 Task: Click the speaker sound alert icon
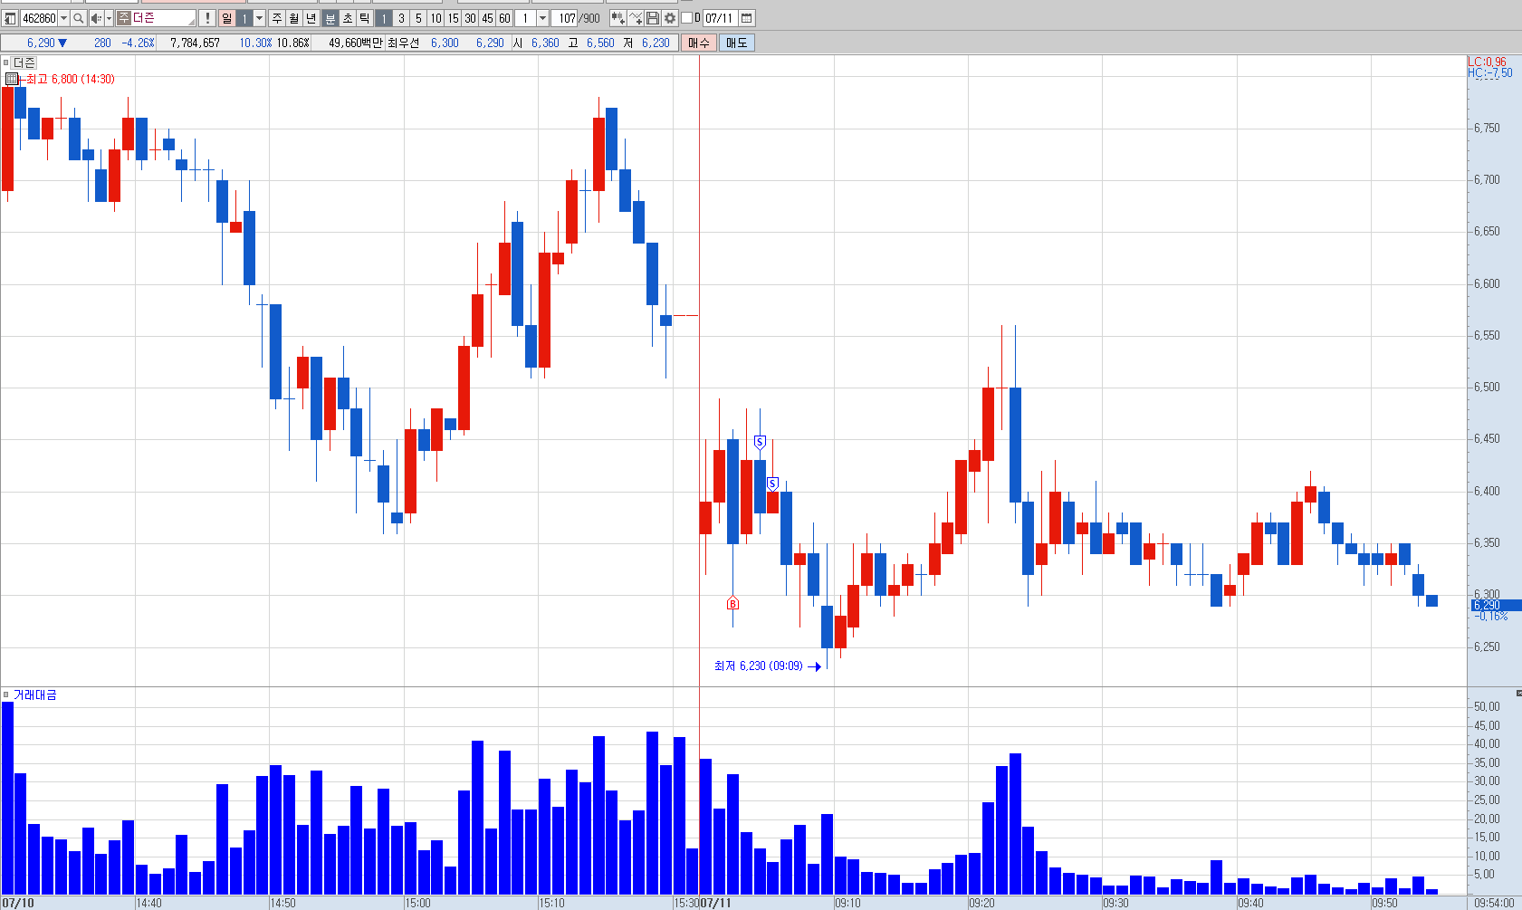(x=96, y=18)
